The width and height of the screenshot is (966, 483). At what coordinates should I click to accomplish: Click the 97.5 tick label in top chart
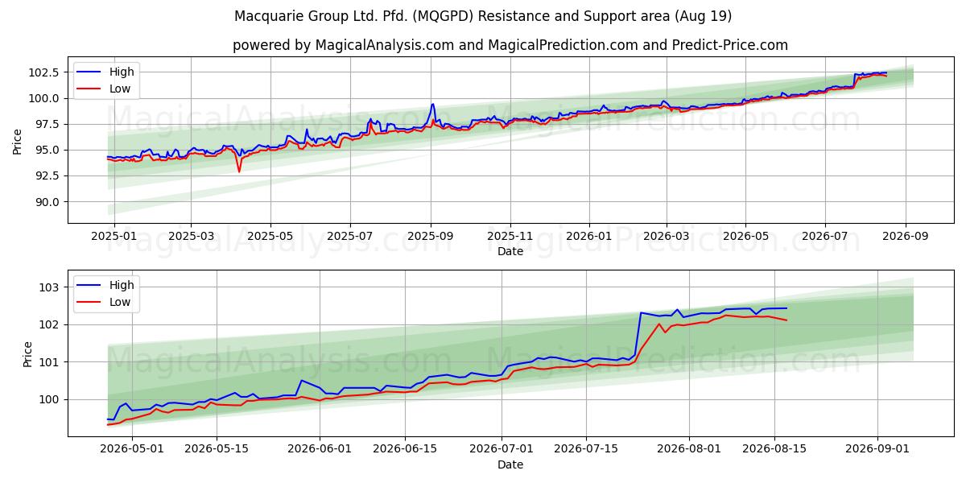coord(47,124)
